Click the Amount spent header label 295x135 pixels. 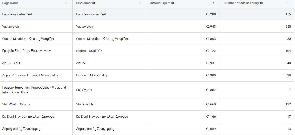tap(160, 3)
